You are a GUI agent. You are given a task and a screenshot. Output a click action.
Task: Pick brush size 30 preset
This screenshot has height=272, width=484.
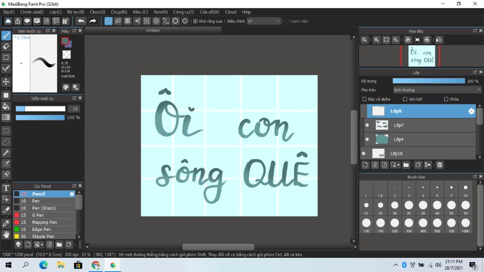click(x=423, y=207)
